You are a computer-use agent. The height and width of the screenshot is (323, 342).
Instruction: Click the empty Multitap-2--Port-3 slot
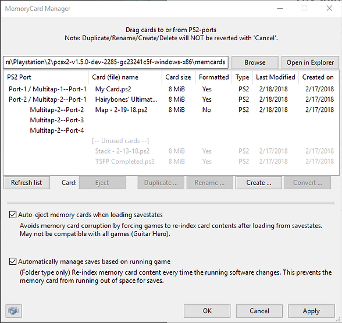57,120
